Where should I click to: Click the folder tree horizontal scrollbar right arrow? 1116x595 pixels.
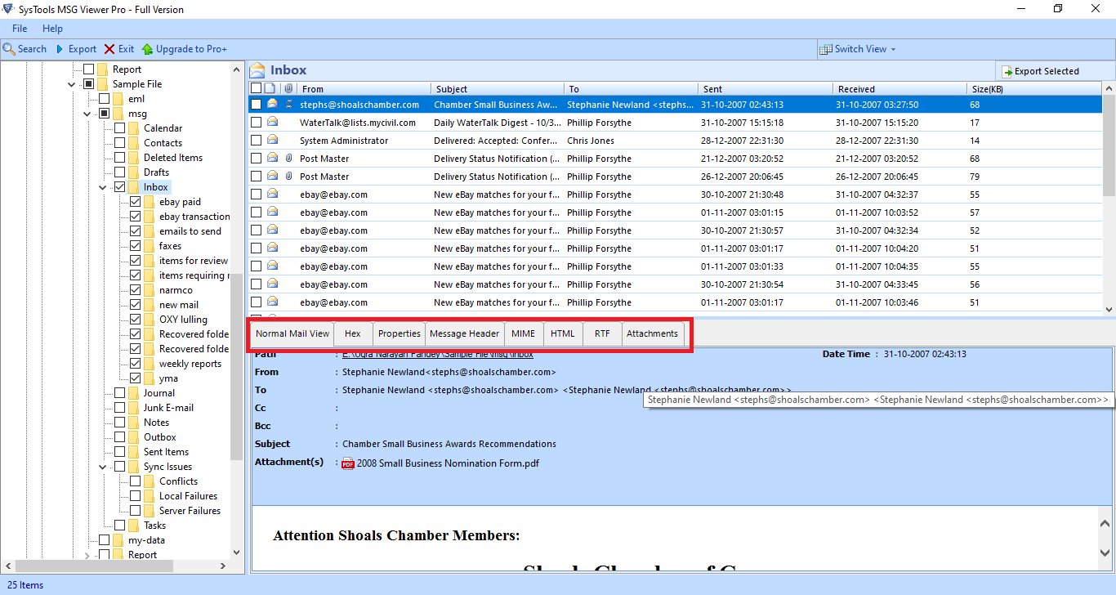click(x=224, y=566)
